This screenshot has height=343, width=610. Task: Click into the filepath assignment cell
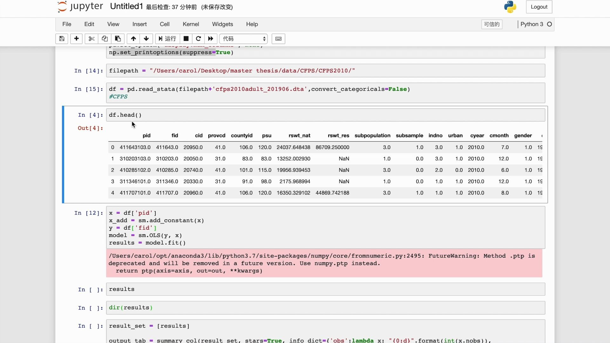326,71
